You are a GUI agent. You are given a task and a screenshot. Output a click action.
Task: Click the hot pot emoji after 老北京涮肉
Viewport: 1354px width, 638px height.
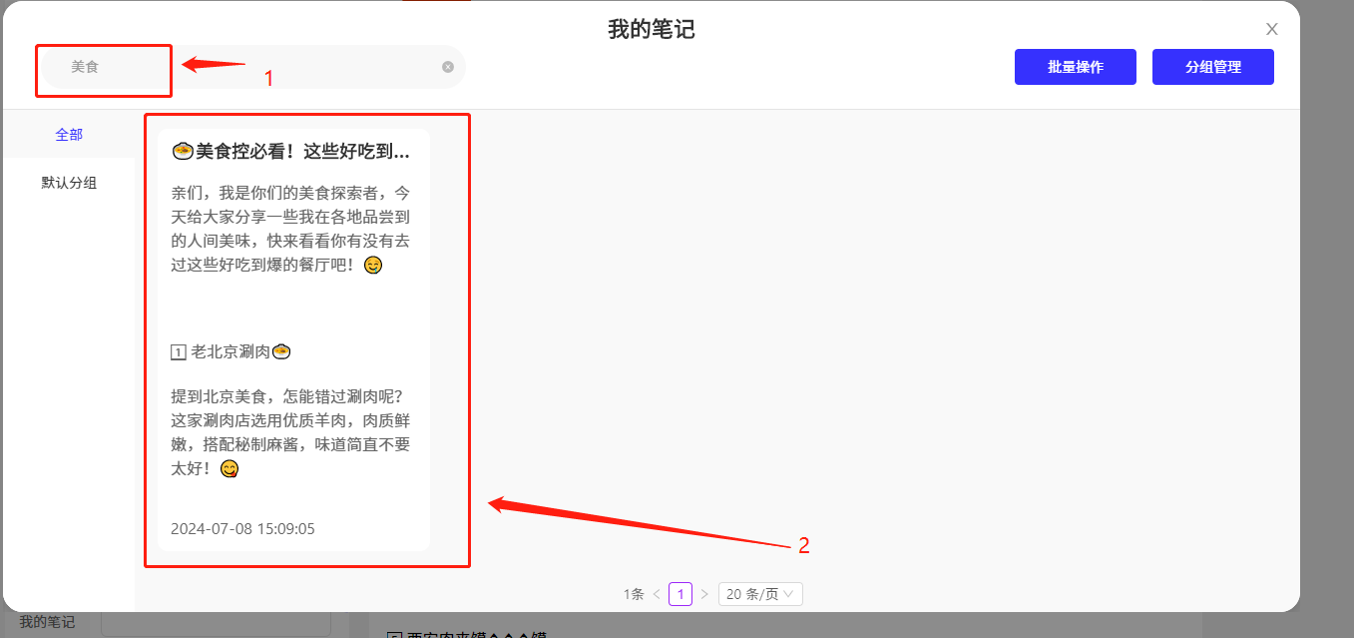point(280,352)
